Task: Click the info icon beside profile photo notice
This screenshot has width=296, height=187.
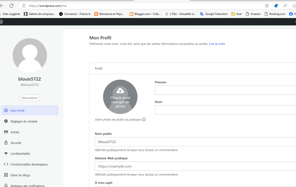Action: (144, 119)
